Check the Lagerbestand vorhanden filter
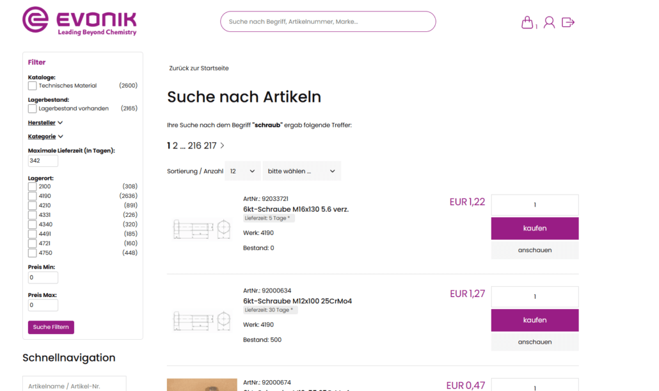This screenshot has width=659, height=391. click(32, 108)
